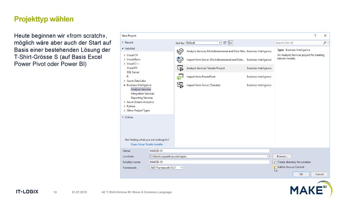Select Reporting Services tree item
The width and height of the screenshot is (354, 199).
(142, 98)
